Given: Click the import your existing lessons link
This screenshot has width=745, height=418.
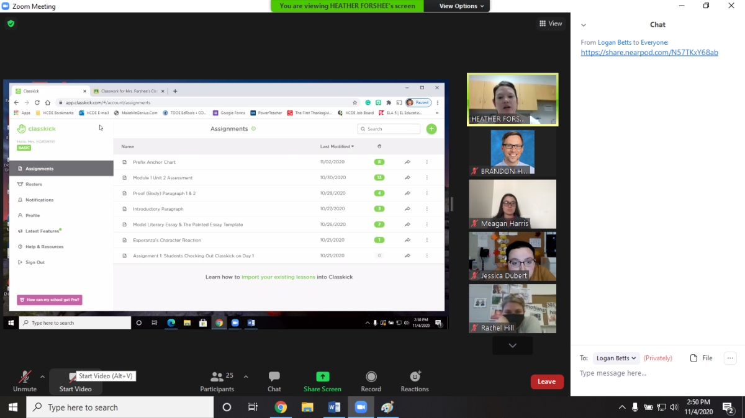Looking at the screenshot, I should [x=278, y=277].
